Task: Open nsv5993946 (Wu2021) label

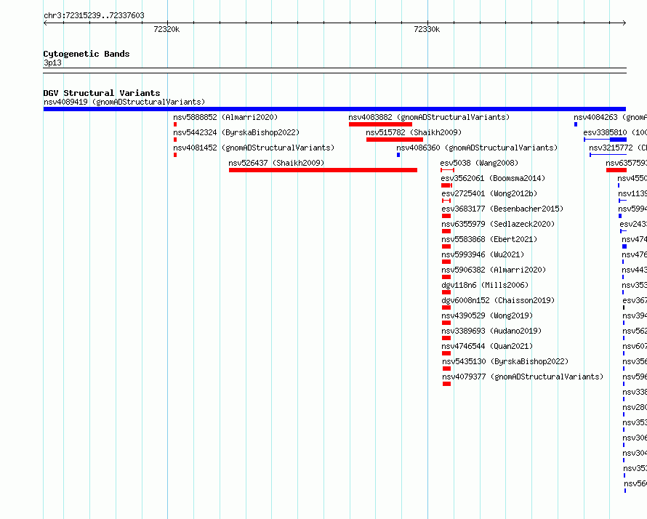Action: click(x=483, y=254)
